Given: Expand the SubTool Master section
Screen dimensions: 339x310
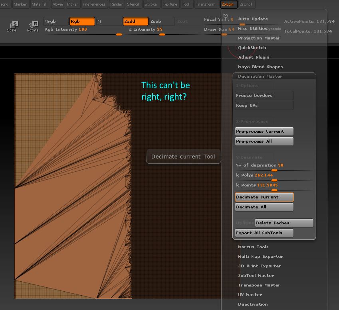Looking at the screenshot, I should pyautogui.click(x=256, y=275).
